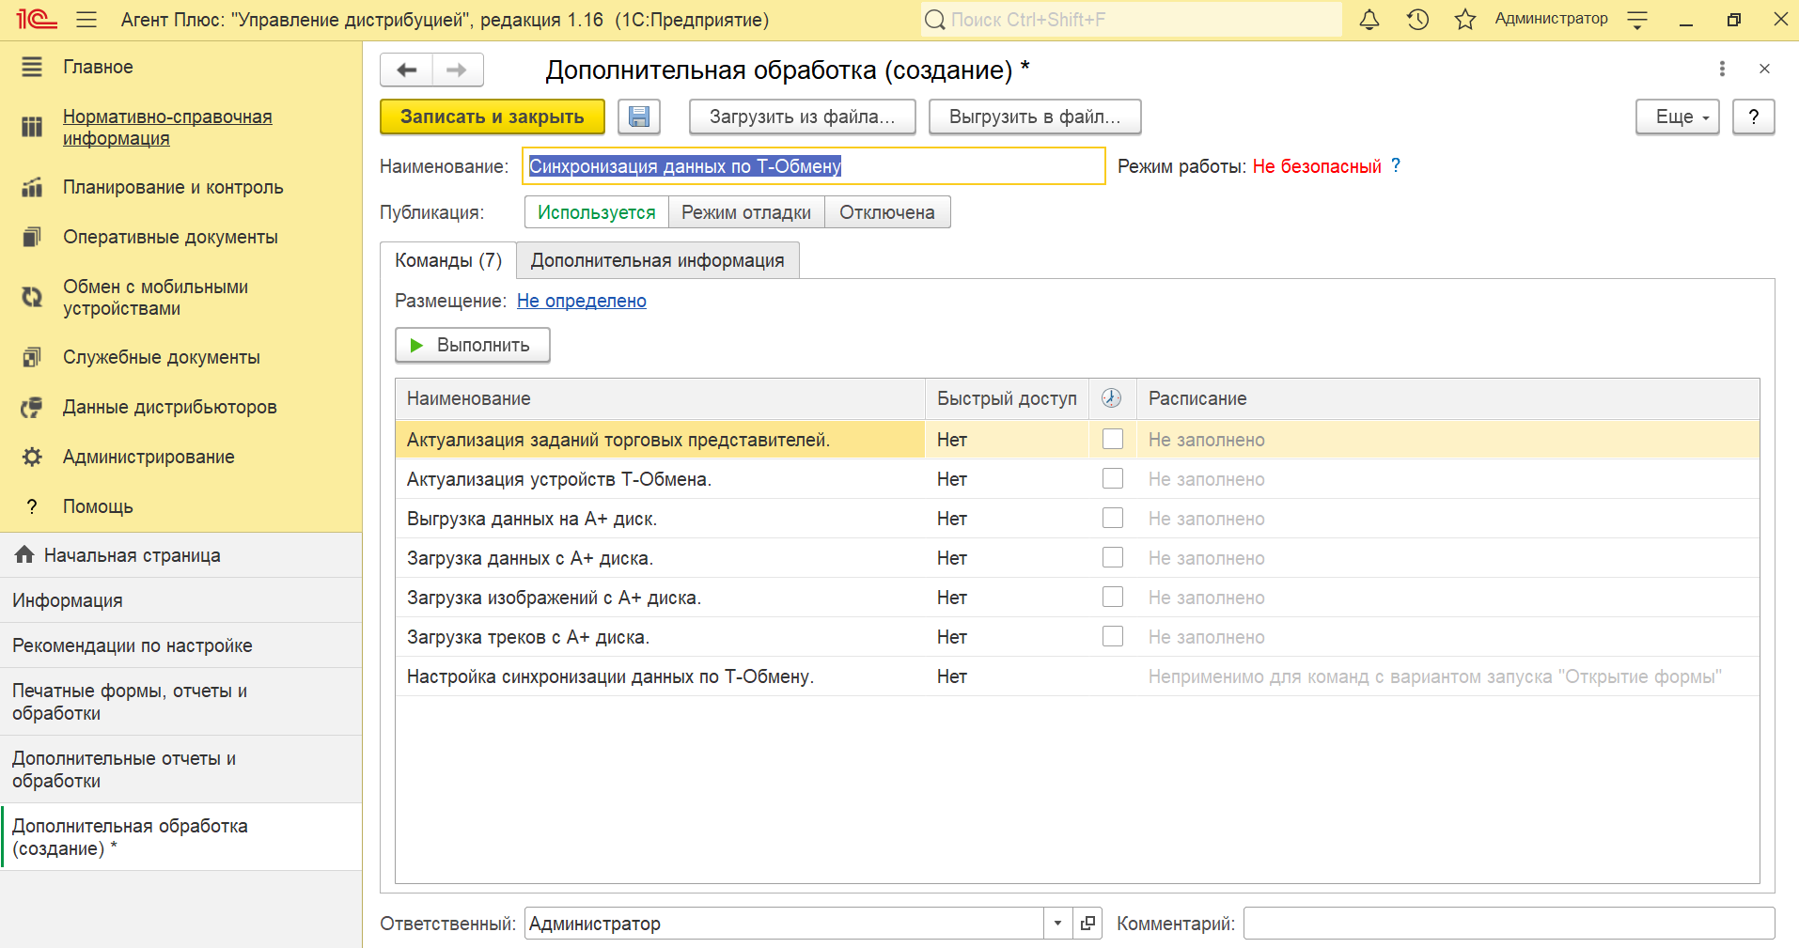Switch to Дополнительная информация tab
The height and width of the screenshot is (948, 1799).
click(657, 260)
